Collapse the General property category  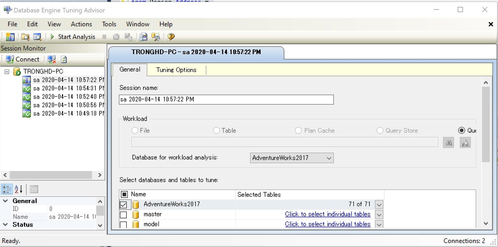tap(5, 201)
